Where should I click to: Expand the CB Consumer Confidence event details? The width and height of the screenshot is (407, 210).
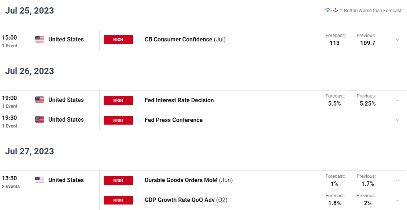tap(397, 40)
